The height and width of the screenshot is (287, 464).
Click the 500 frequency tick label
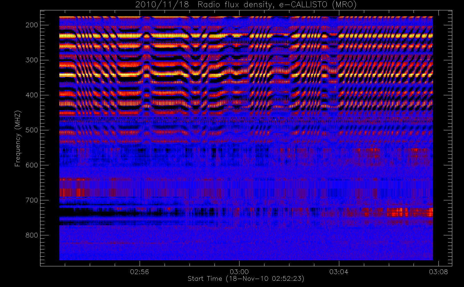tap(32, 130)
